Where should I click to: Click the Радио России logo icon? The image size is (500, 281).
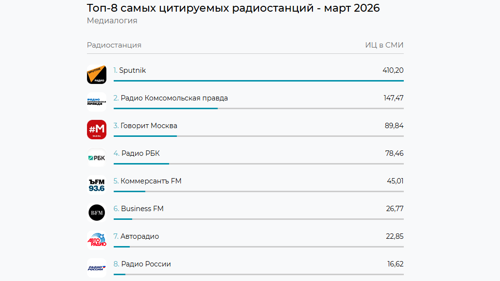[x=96, y=267]
